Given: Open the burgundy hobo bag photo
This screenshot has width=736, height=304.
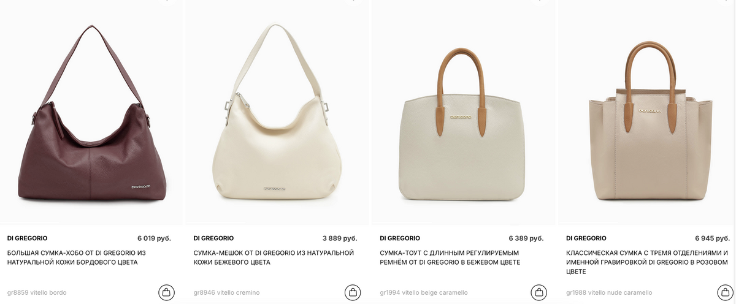Looking at the screenshot, I should (x=90, y=113).
